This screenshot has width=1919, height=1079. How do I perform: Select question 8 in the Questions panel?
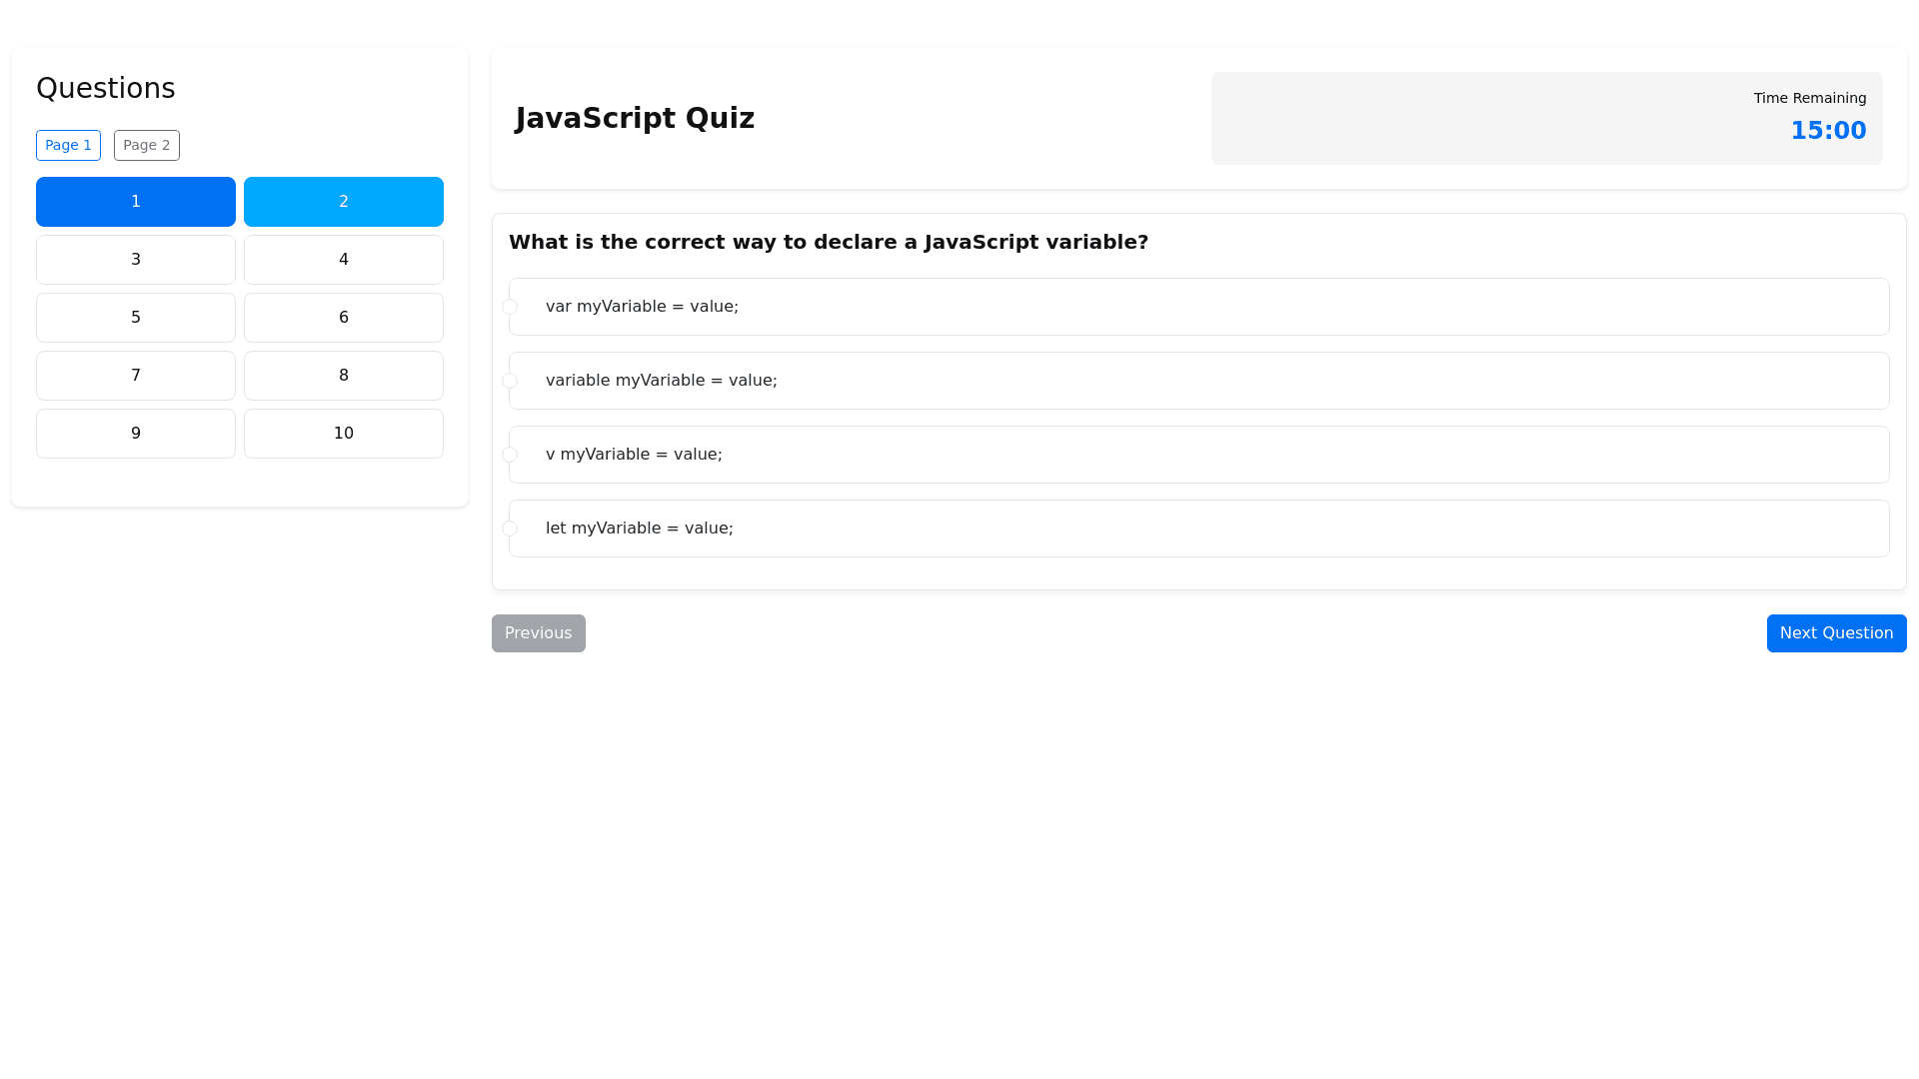[x=344, y=376]
